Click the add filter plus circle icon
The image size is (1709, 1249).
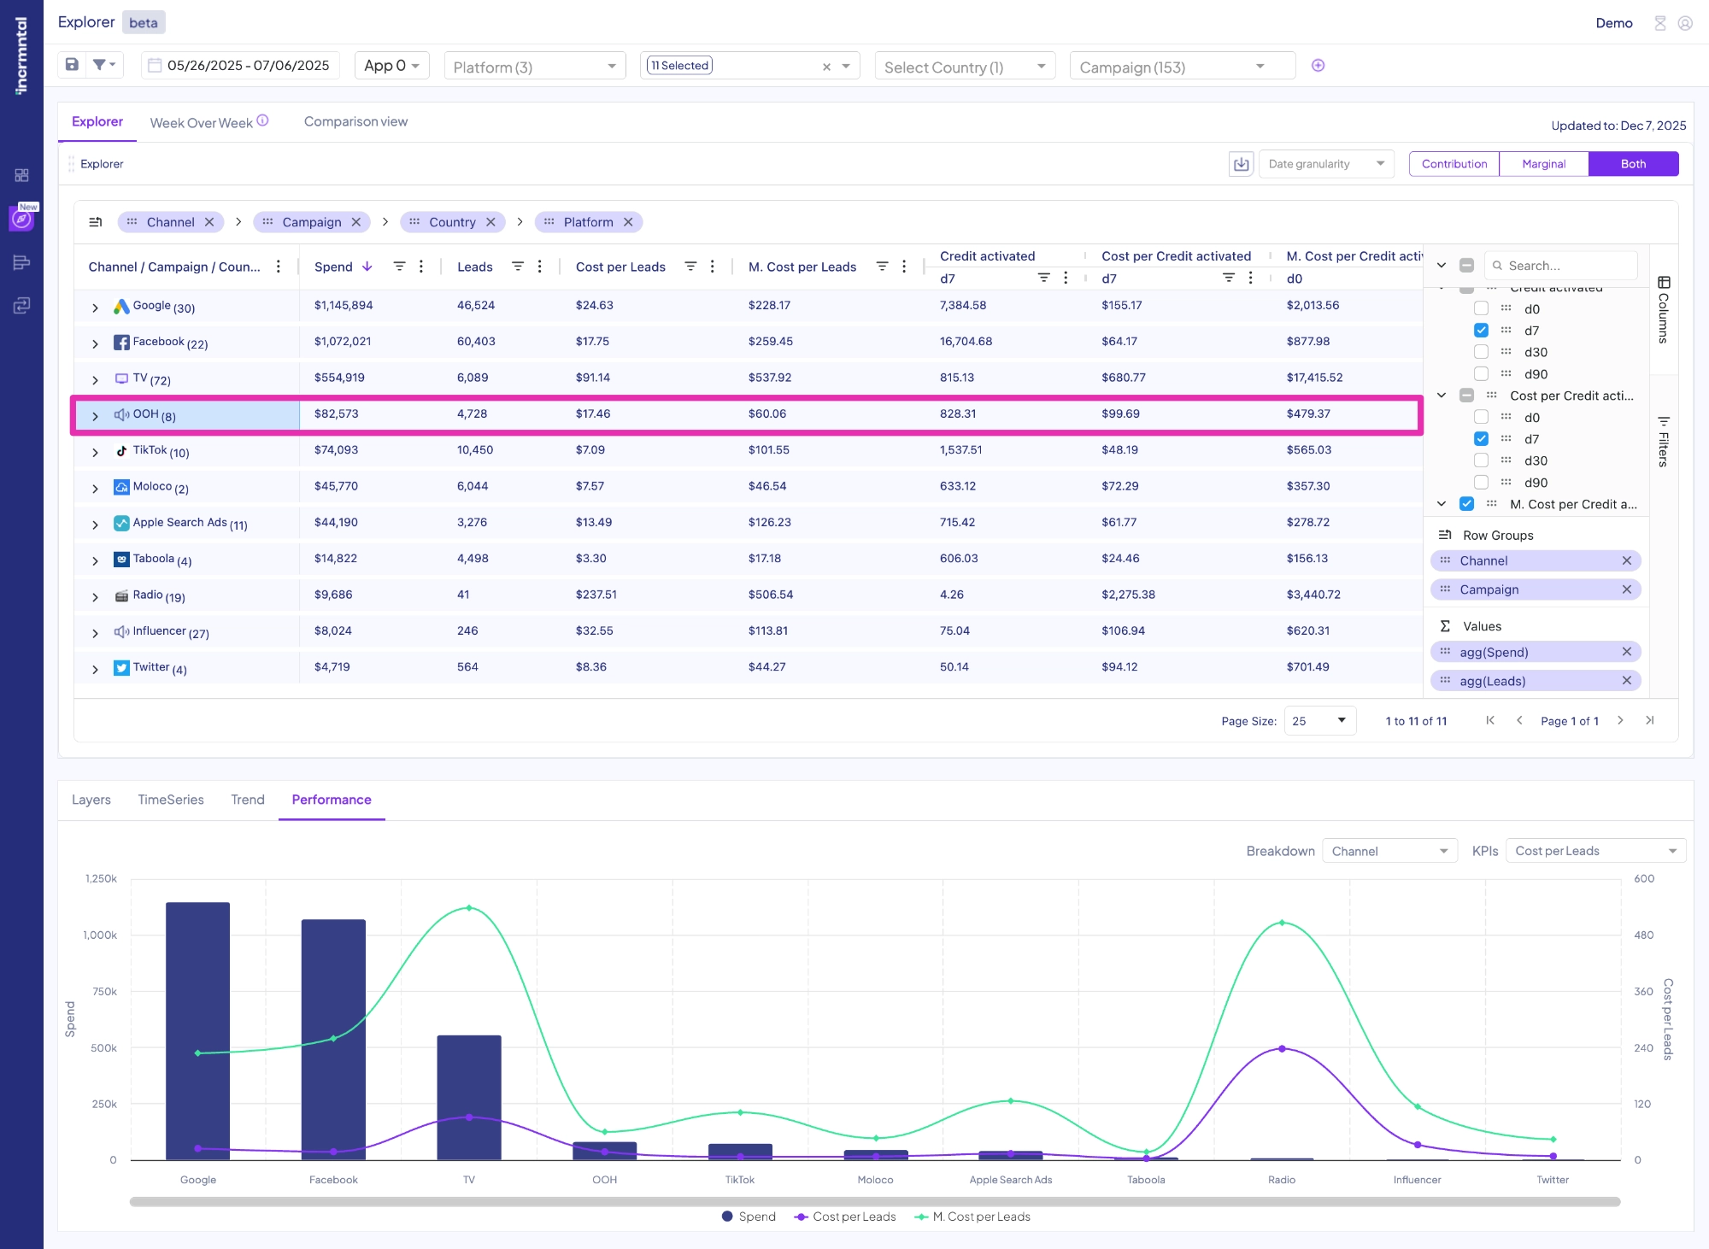pos(1318,66)
